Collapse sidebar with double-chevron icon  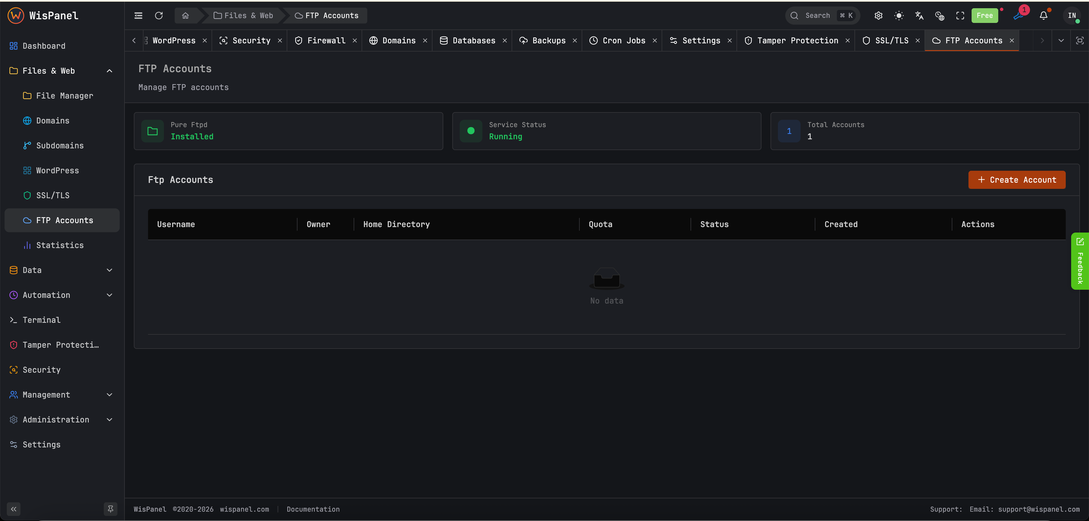click(x=14, y=509)
